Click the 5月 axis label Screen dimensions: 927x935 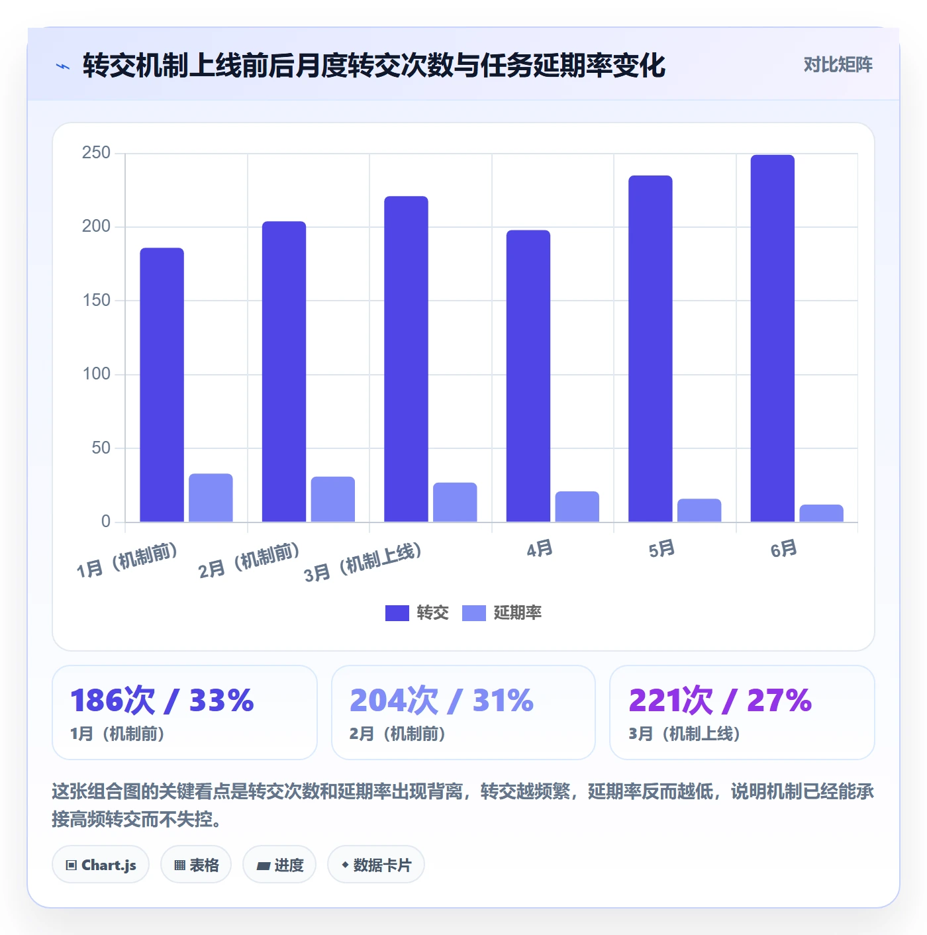pos(661,548)
